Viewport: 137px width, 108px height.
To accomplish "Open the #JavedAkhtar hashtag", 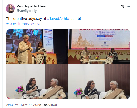I will coord(59,19).
